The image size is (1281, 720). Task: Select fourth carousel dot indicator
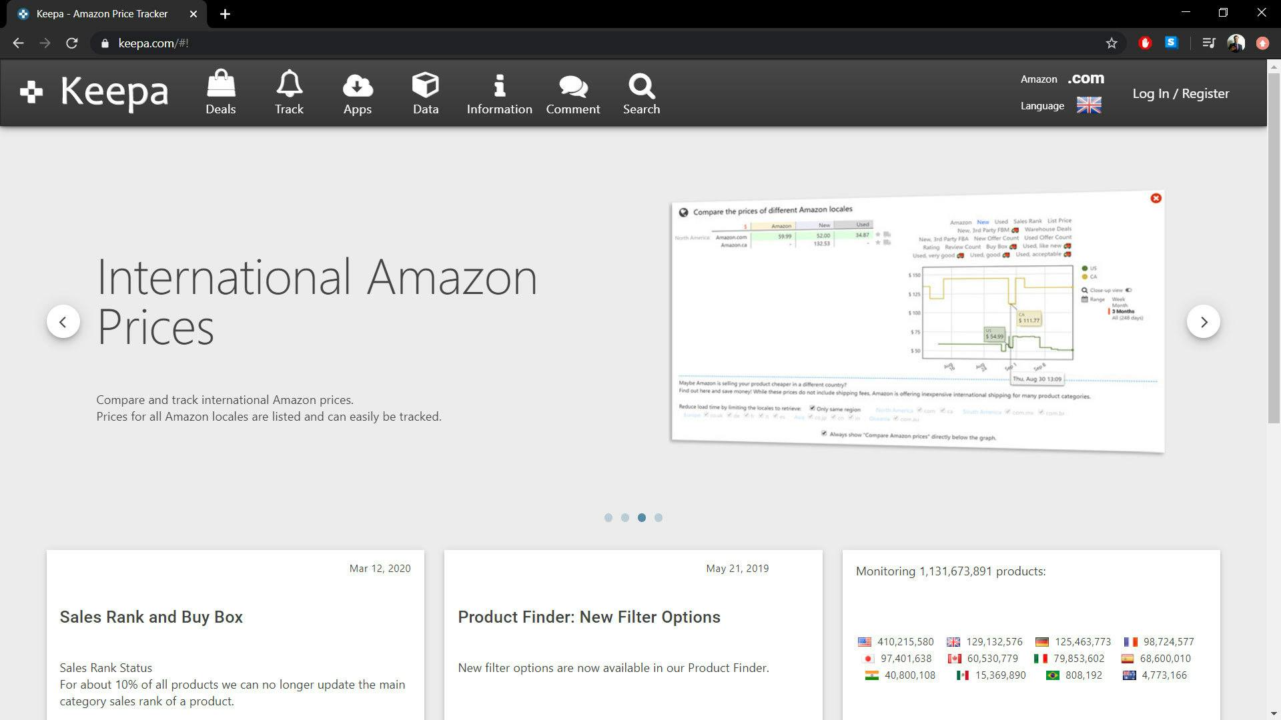659,517
